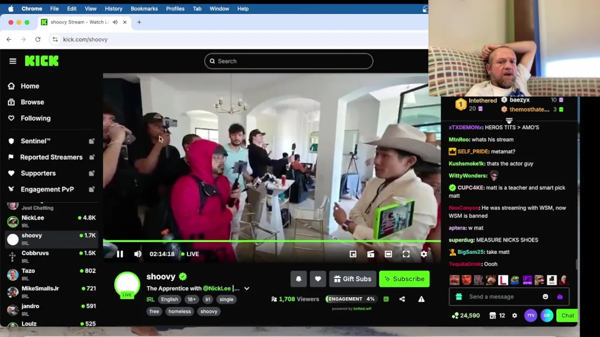Click the Kick search field
The width and height of the screenshot is (600, 337).
click(289, 61)
